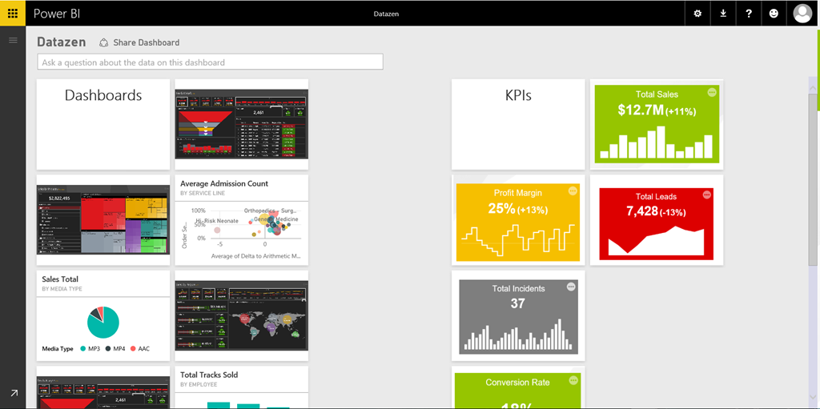Click the expand arrow at bottom left
Viewport: 820px width, 409px height.
[13, 393]
